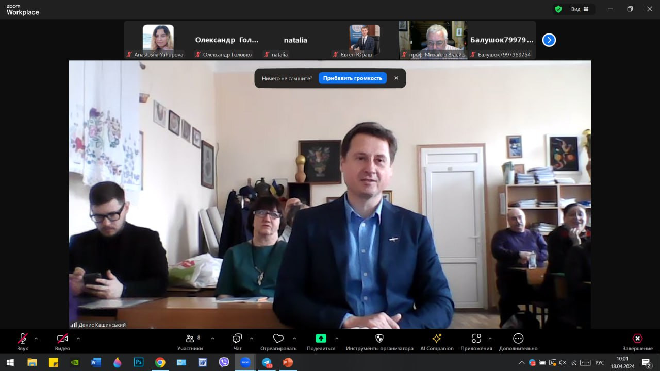The image size is (660, 371).
Task: Click the Zoom icon on the taskbar
Action: [x=245, y=362]
